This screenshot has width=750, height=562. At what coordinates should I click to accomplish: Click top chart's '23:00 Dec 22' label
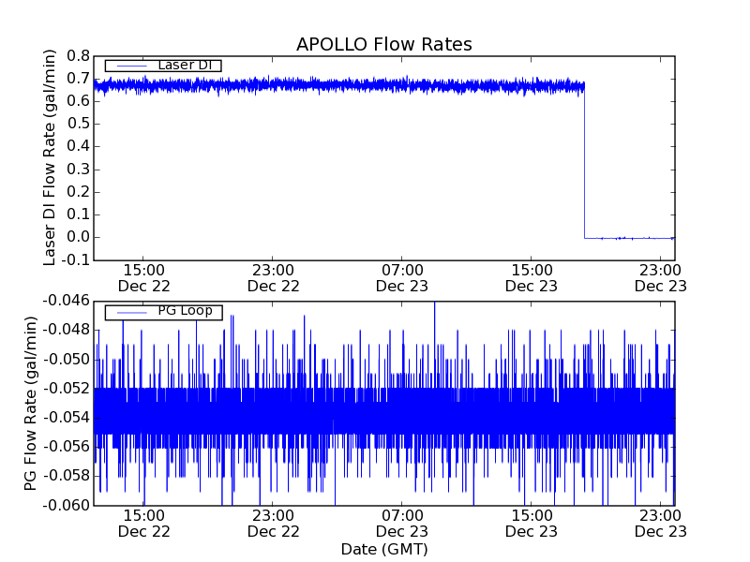pyautogui.click(x=273, y=278)
